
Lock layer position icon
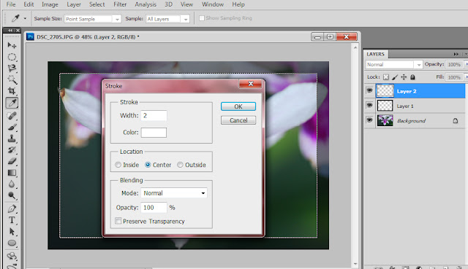tap(404, 77)
